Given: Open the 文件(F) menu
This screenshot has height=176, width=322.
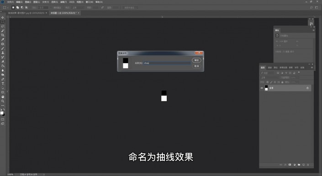Looking at the screenshot, I should pyautogui.click(x=10, y=2).
